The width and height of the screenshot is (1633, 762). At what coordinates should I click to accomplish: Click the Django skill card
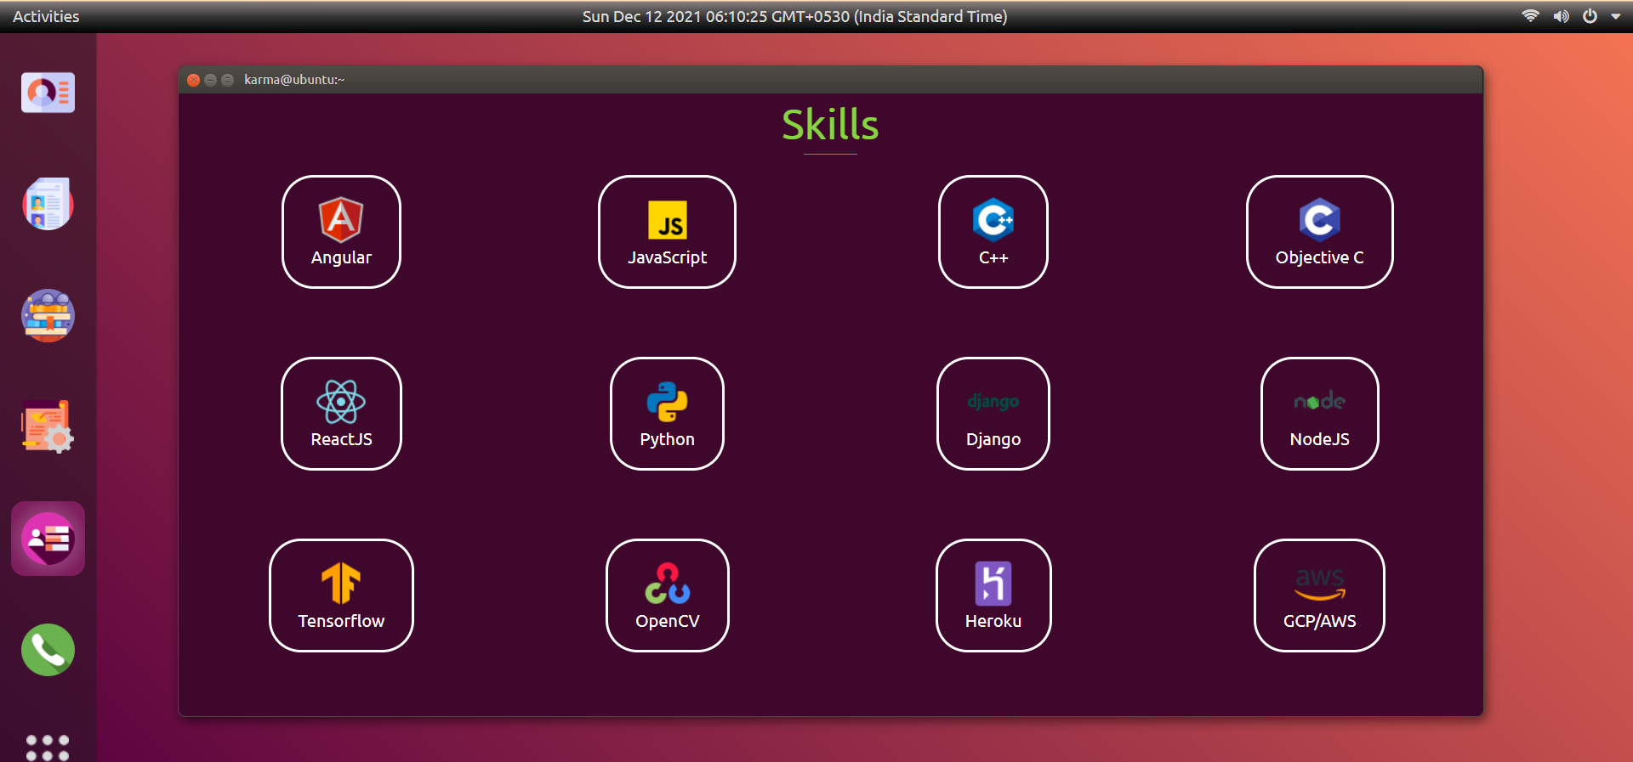(993, 414)
